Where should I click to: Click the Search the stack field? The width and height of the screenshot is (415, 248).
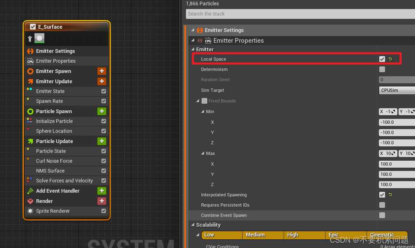(x=300, y=14)
